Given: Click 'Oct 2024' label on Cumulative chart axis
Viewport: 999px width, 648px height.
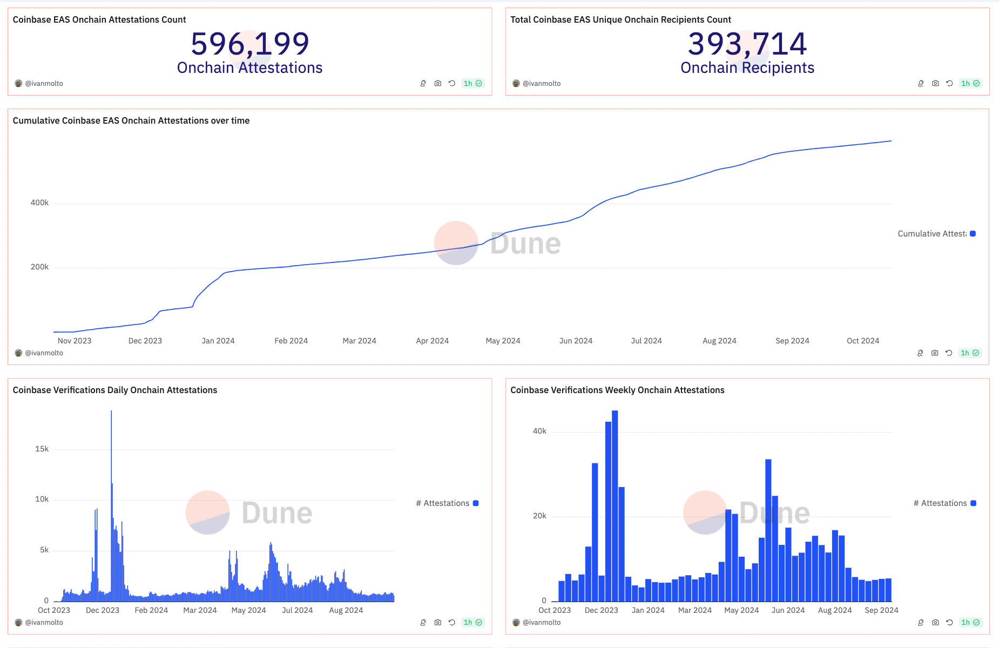Looking at the screenshot, I should pyautogui.click(x=863, y=341).
